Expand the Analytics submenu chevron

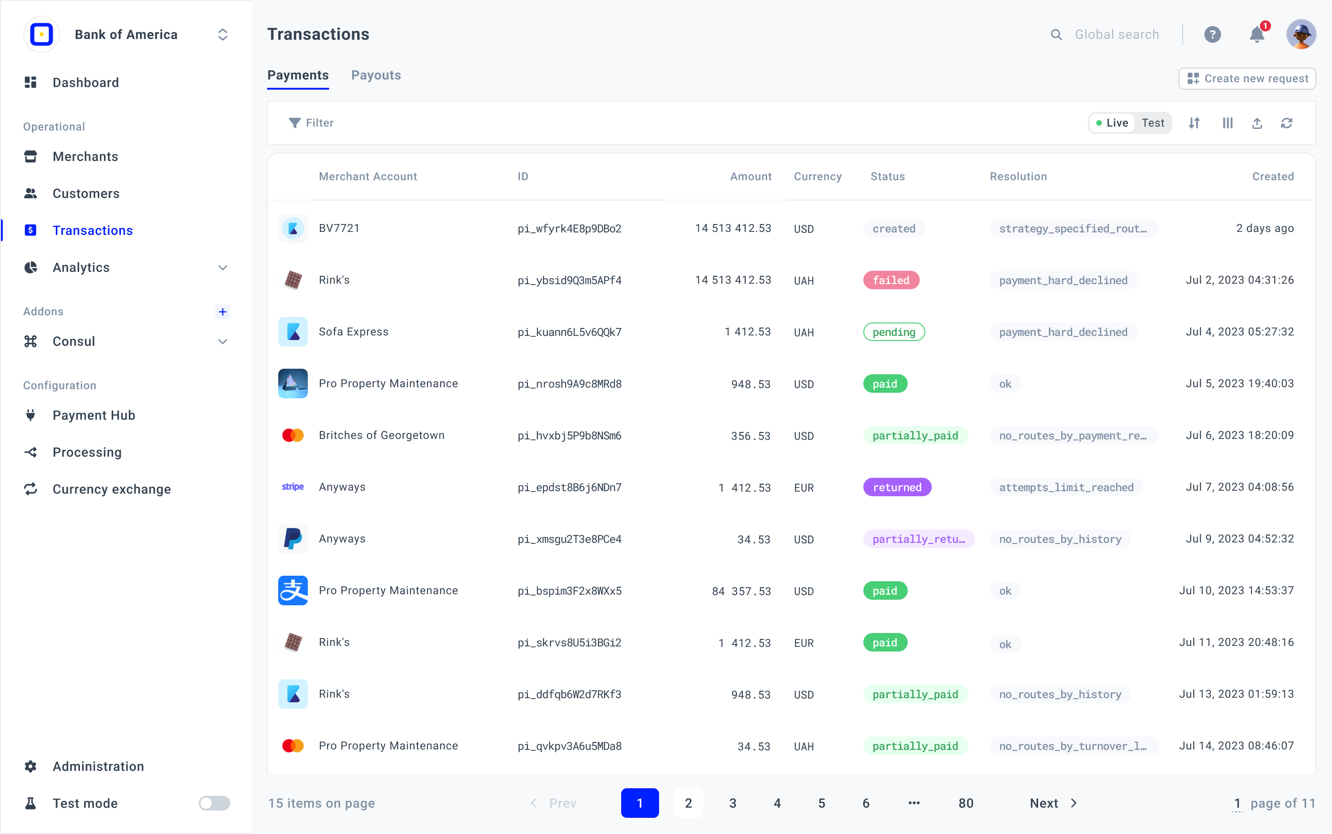pyautogui.click(x=222, y=268)
